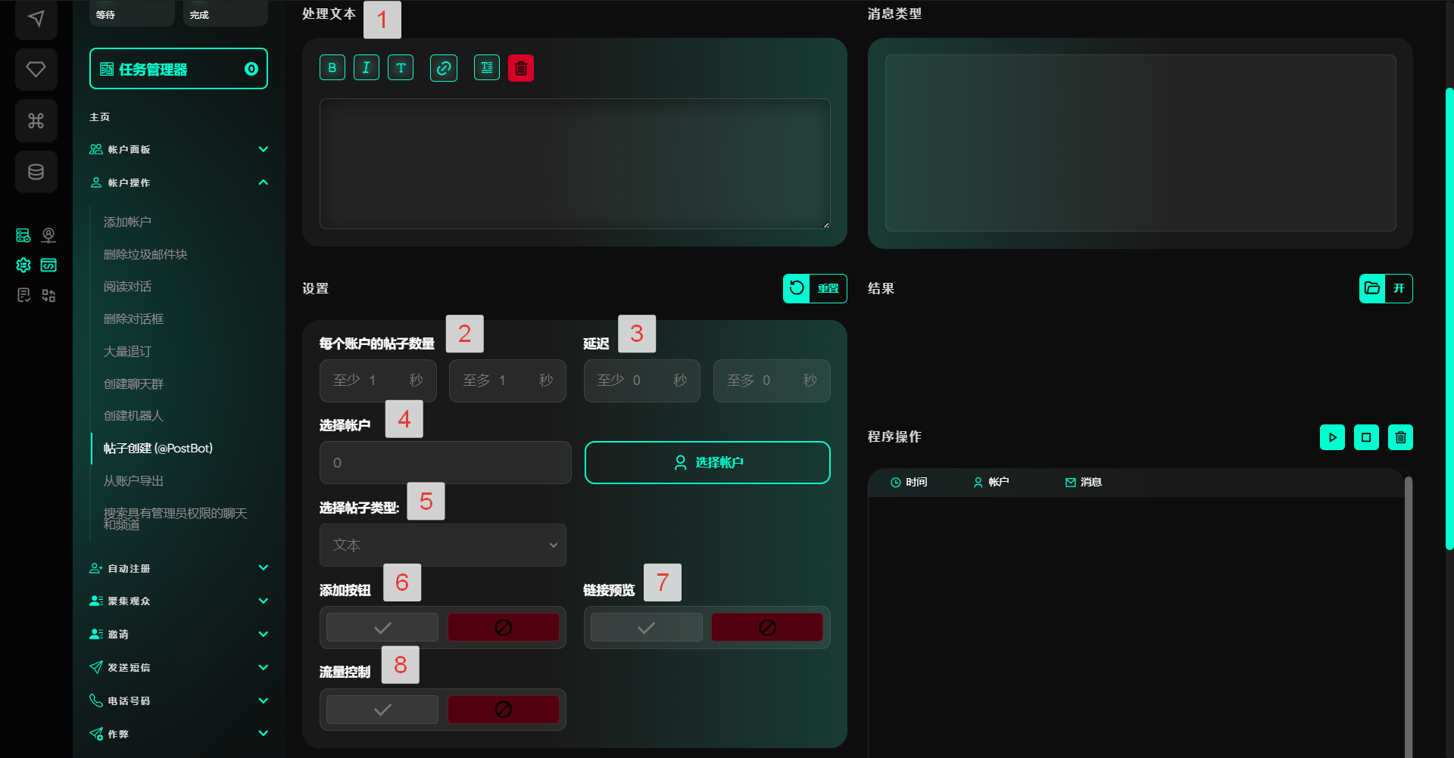Enable 流量控制 with the checkmark toggle

(x=382, y=710)
